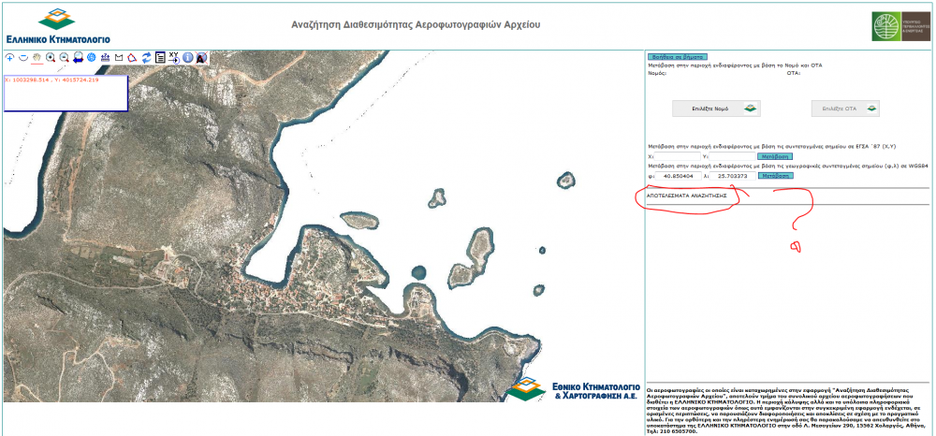Viewport: 936px width, 436px height.
Task: Open the Επιλέξτε Νομό selector
Action: [x=716, y=109]
